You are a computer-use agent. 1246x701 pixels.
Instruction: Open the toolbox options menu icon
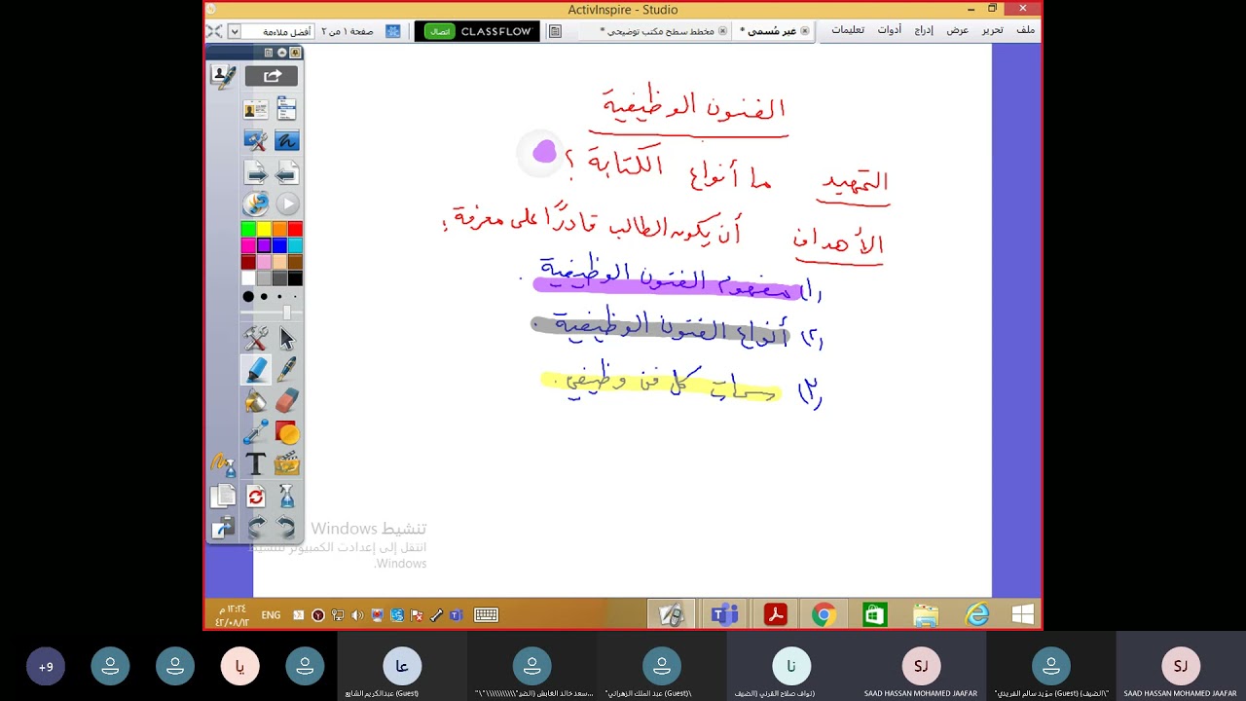(269, 53)
